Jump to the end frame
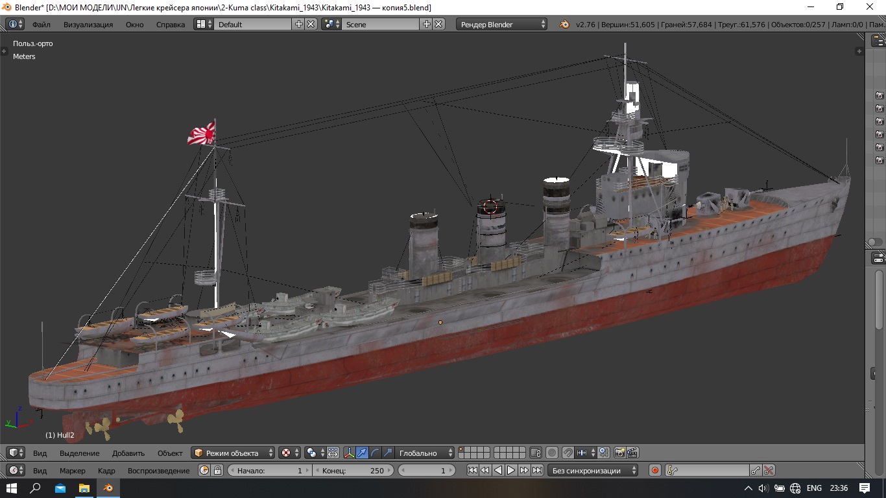 (537, 470)
